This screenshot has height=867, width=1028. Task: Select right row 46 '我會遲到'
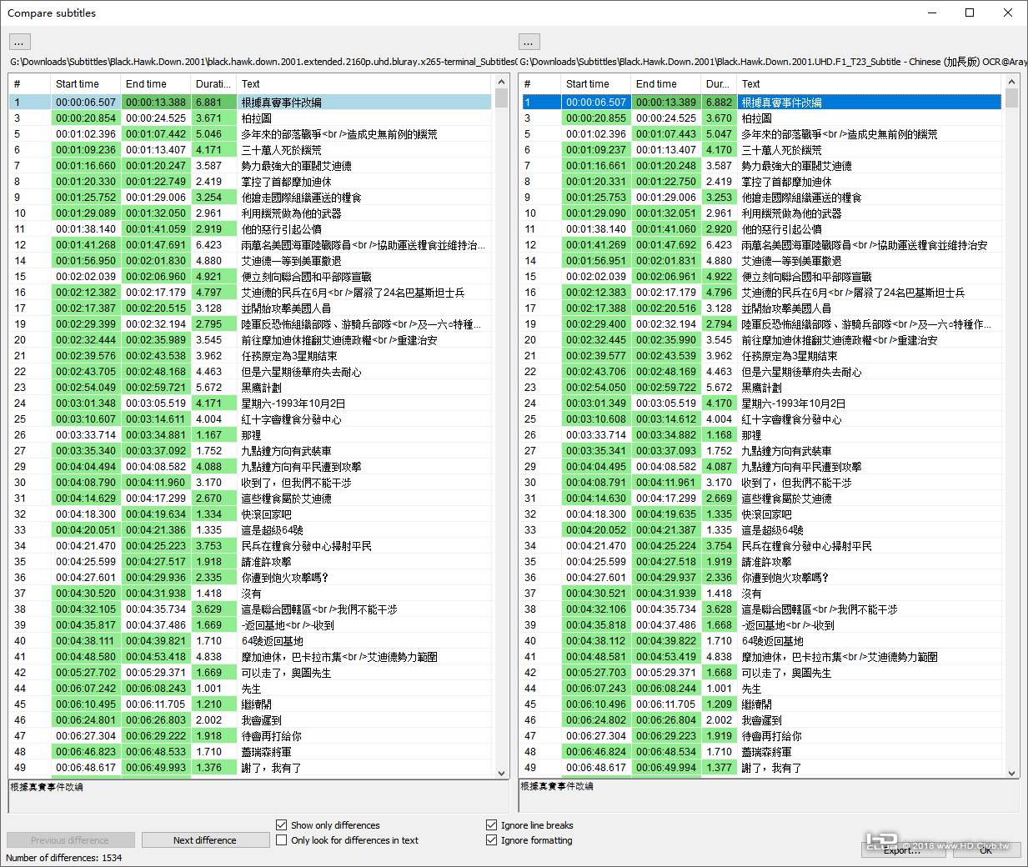coord(762,720)
